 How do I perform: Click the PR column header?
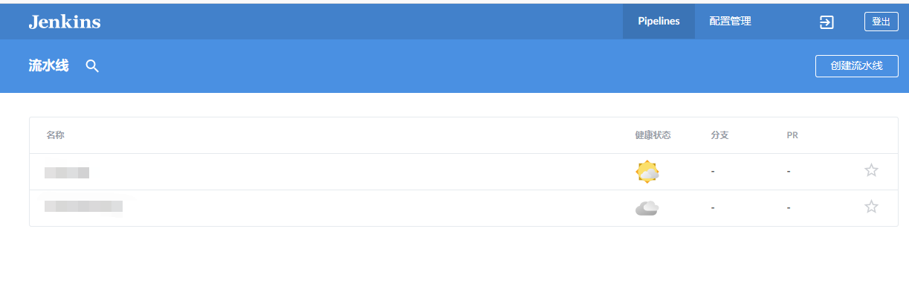coord(792,135)
